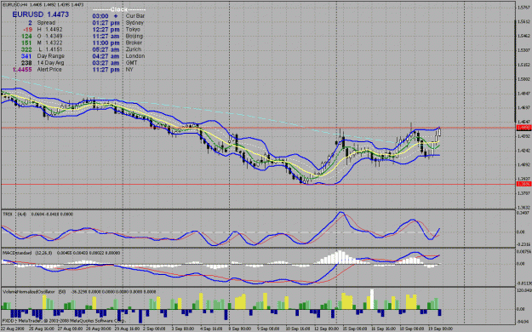Click the Zurich clock label
This screenshot has height=332, width=532.
(x=134, y=49)
